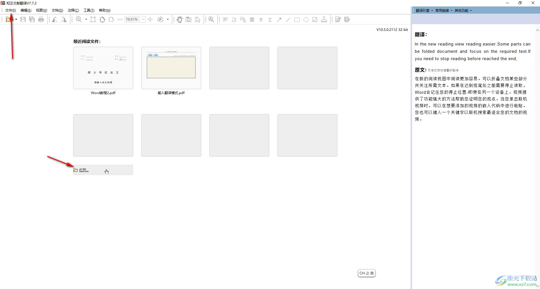The height and width of the screenshot is (289, 540).
Task: Click the print icon in toolbar
Action: pyautogui.click(x=41, y=19)
